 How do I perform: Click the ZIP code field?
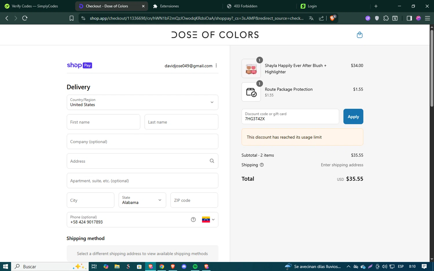pos(194,200)
